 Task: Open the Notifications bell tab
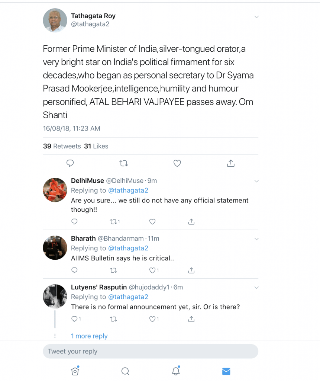pos(176,371)
